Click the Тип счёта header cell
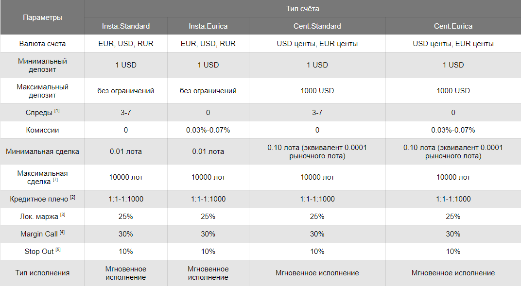The height and width of the screenshot is (286, 521). [x=303, y=9]
